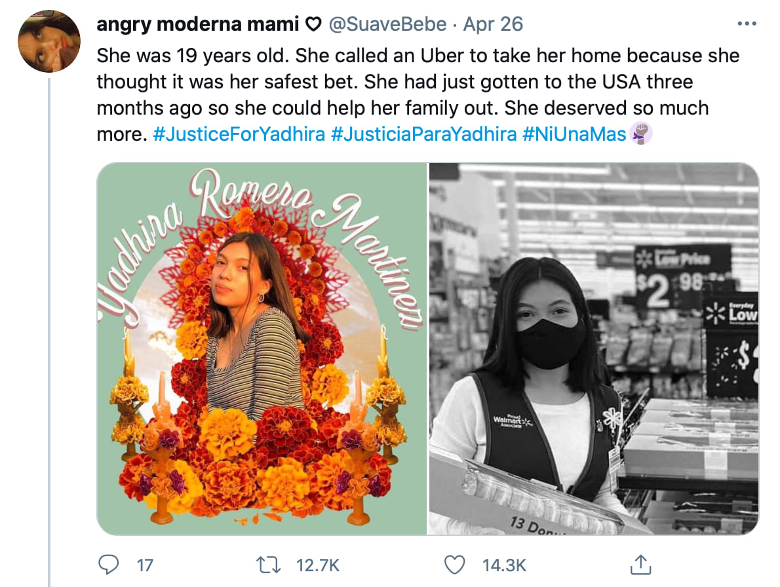This screenshot has height=587, width=780.
Task: Like the tweet with the heart icon
Action: pyautogui.click(x=454, y=564)
